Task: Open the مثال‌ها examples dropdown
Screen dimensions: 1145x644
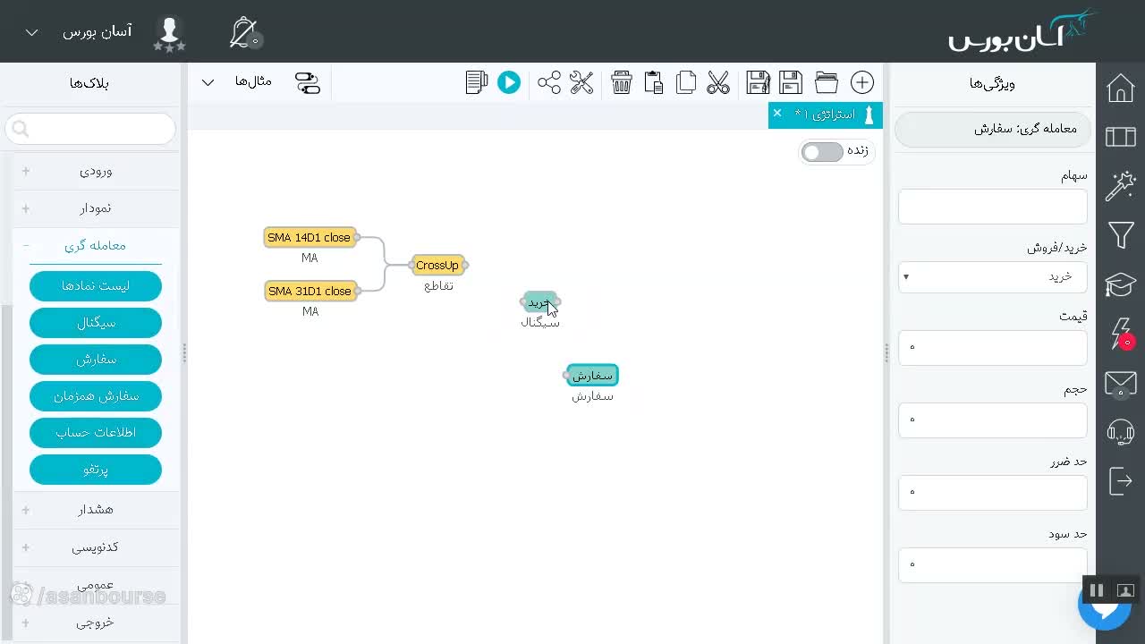Action: click(231, 82)
